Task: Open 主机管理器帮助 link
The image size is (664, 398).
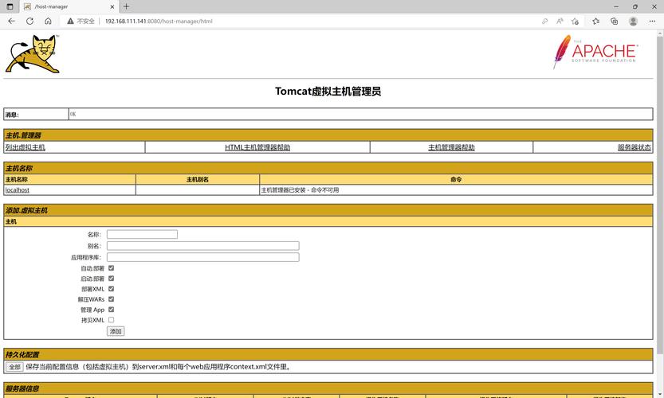Action: point(451,147)
